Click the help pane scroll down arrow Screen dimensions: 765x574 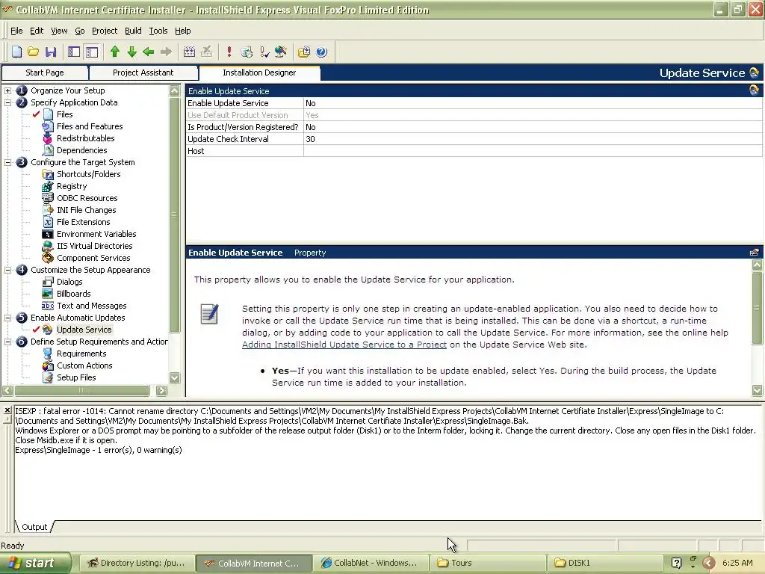[x=758, y=390]
